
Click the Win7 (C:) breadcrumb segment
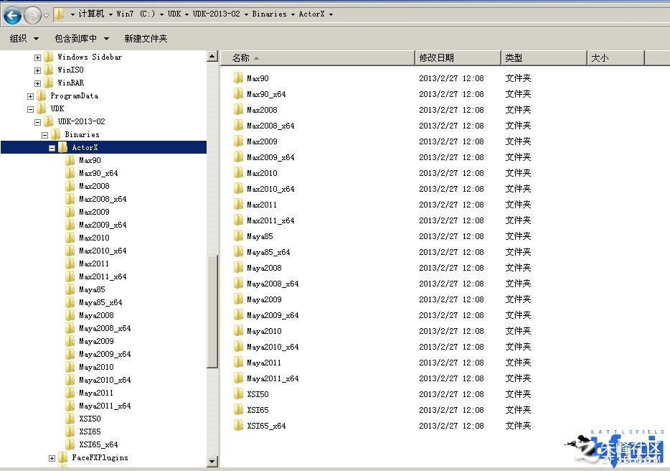pos(136,14)
